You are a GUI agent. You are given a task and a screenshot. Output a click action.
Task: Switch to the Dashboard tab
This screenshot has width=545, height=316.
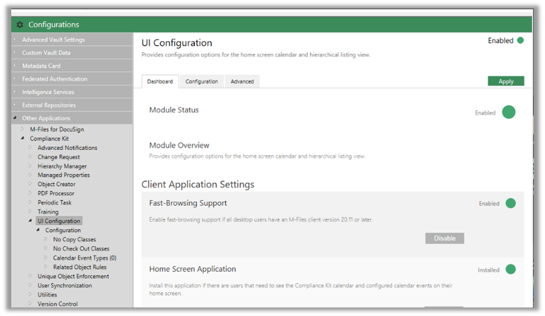(x=160, y=81)
